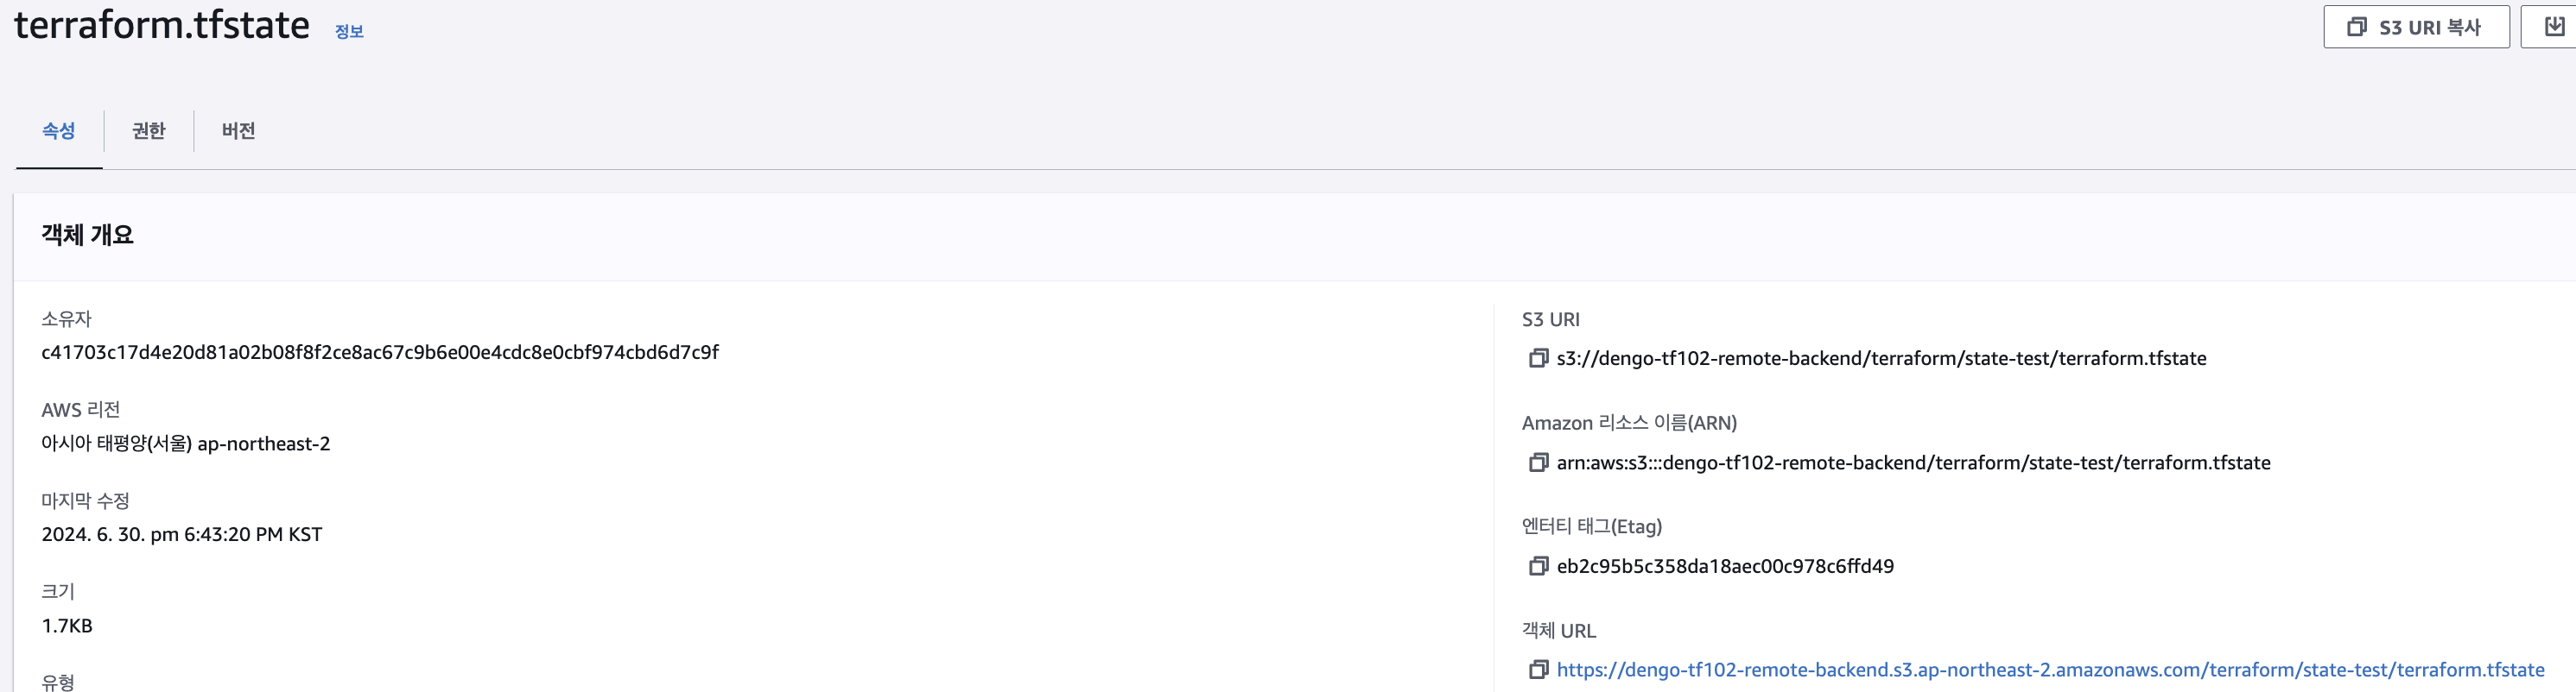Click the 객체 URL field label
The width and height of the screenshot is (2576, 692).
click(x=1559, y=631)
